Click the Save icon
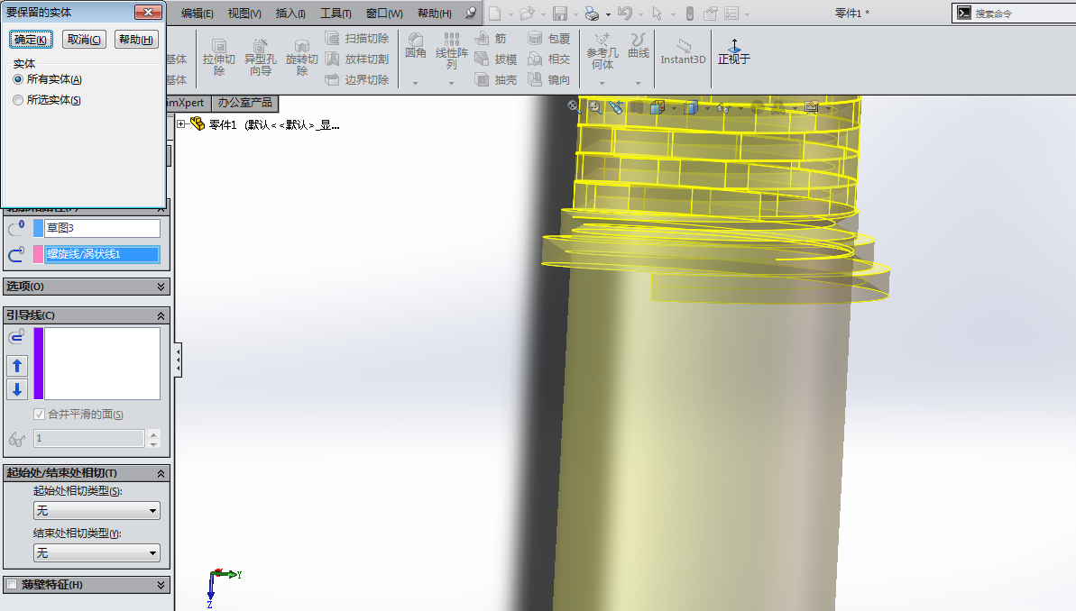1076x611 pixels. click(560, 13)
